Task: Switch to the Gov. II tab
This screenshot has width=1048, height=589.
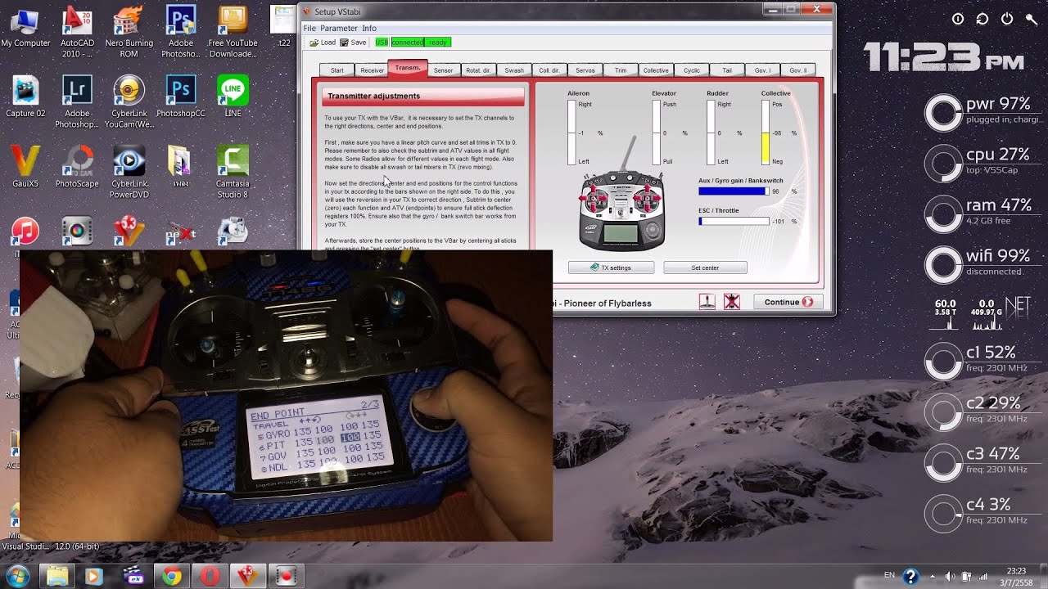Action: pyautogui.click(x=797, y=70)
